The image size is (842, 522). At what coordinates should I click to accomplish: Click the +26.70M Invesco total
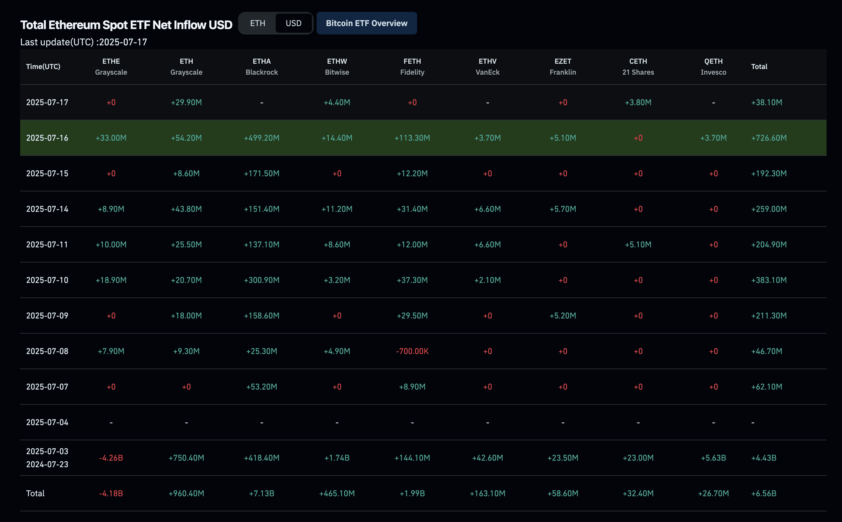[713, 494]
